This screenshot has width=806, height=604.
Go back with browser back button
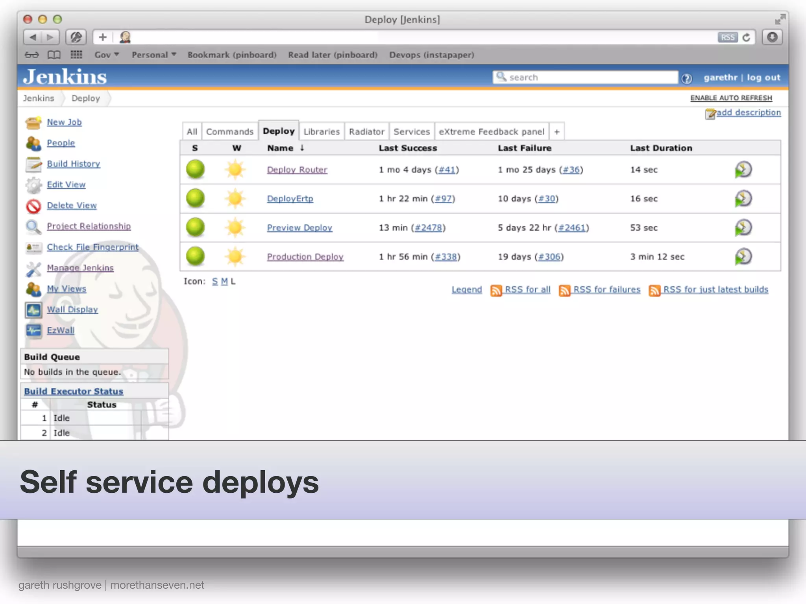coord(33,37)
